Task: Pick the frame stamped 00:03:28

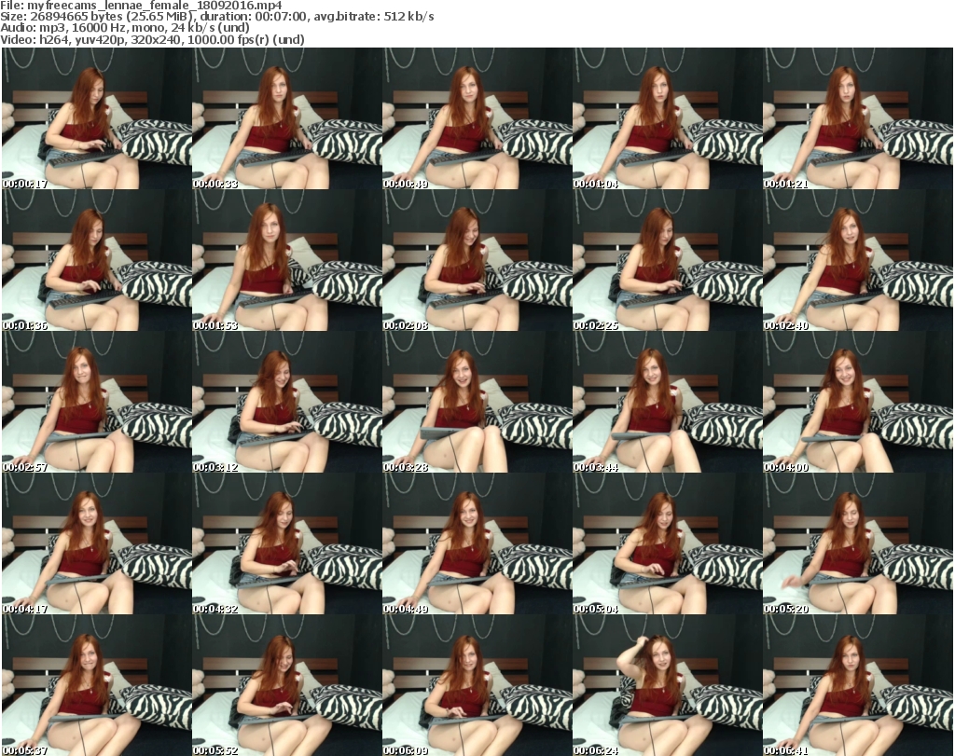Action: tap(477, 402)
